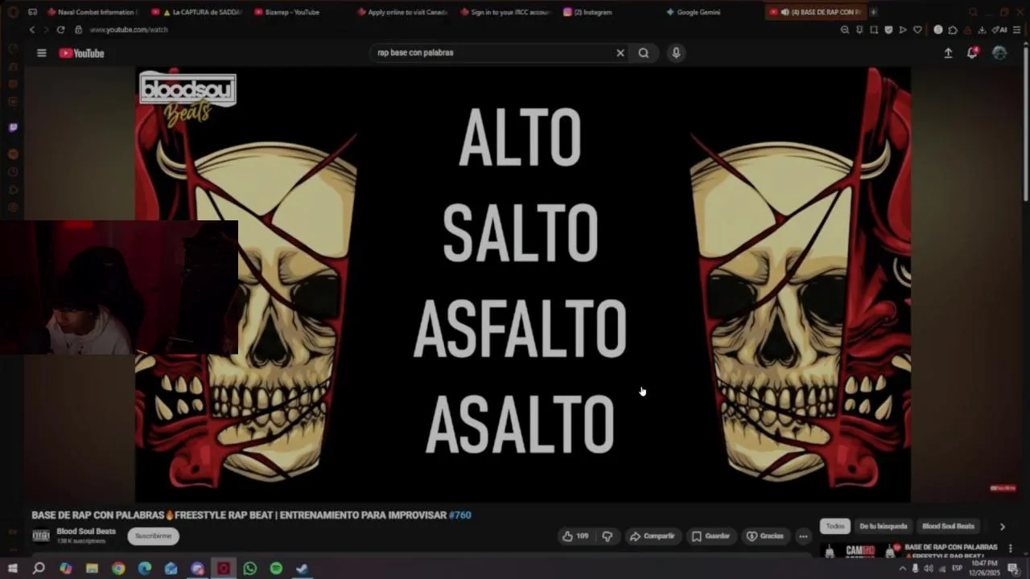Click the Compartir share button
Screen dimensions: 1030x579
tap(652, 536)
